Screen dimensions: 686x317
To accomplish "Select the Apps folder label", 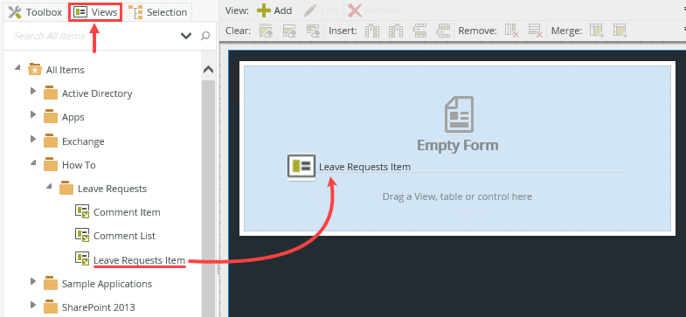I will [x=73, y=117].
